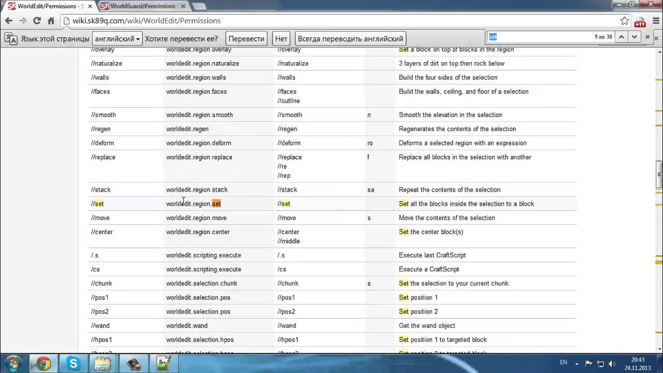Viewport: 663px width, 373px height.
Task: Close the find-in-page bar
Action: click(647, 37)
